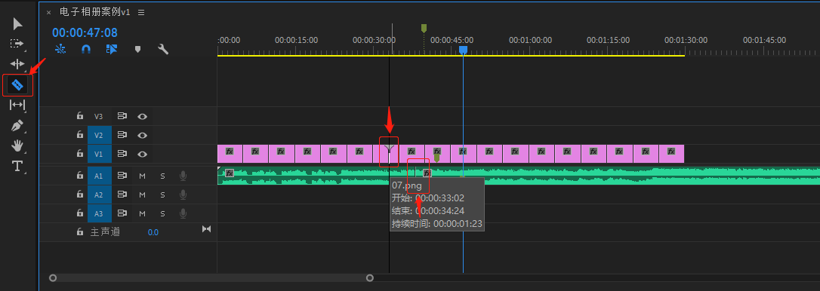Viewport: 820px width, 291px height.
Task: Click the Add Marker button
Action: pos(137,49)
